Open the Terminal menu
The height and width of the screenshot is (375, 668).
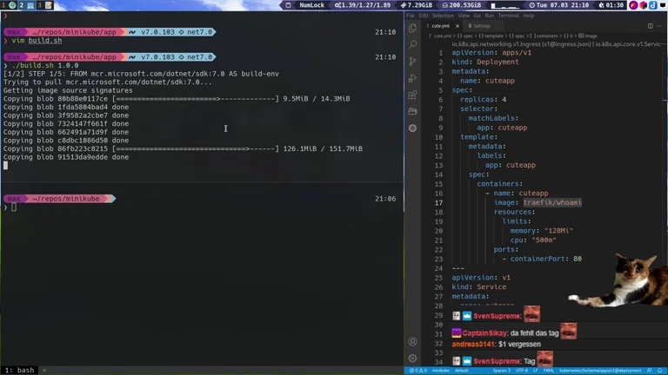click(x=508, y=16)
